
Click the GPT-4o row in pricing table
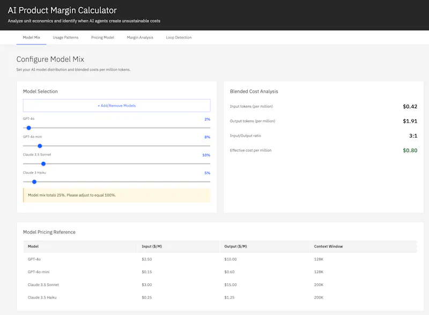point(220,259)
